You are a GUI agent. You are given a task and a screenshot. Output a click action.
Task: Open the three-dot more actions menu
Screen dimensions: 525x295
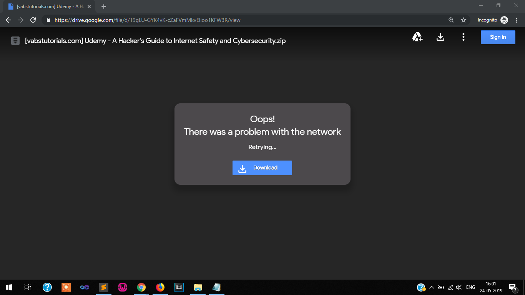coord(464,37)
